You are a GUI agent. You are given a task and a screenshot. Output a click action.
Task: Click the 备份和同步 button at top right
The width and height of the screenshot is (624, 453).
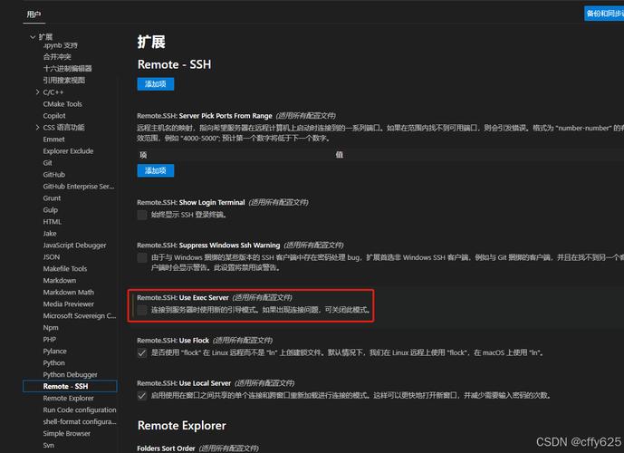pos(604,13)
